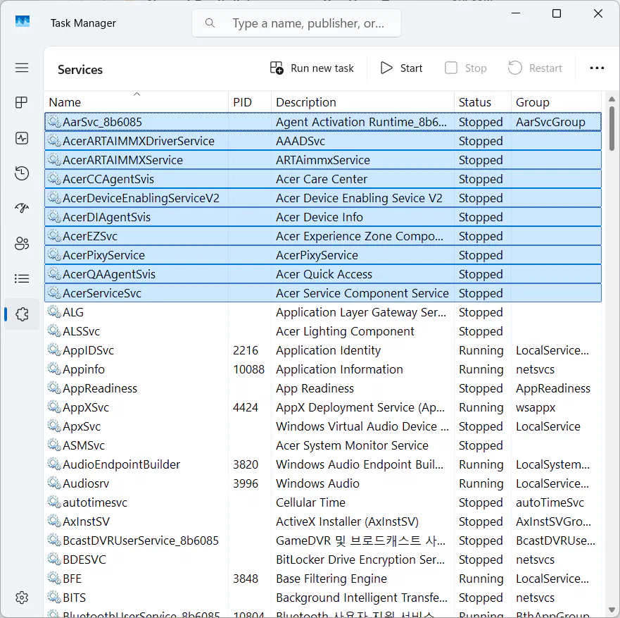The image size is (620, 618).
Task: Click the Restart circular arrow icon
Action: point(515,68)
